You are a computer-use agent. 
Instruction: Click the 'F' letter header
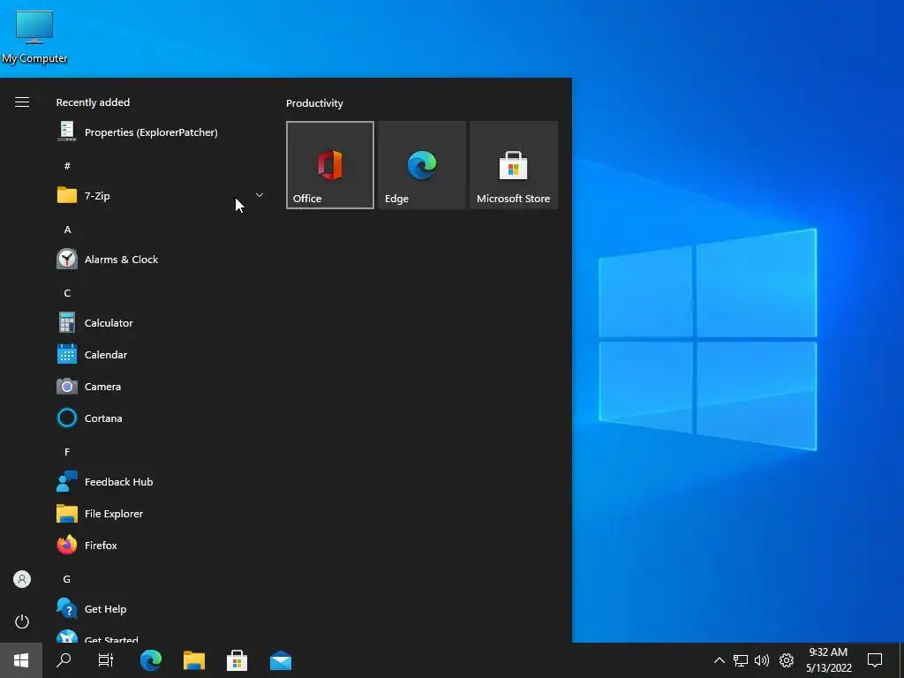point(67,452)
